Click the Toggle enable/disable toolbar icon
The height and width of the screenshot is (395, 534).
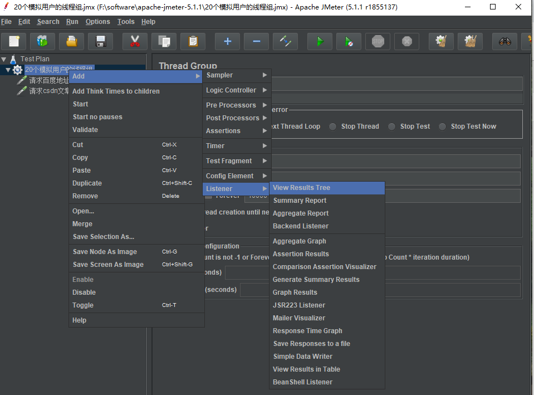(x=286, y=42)
